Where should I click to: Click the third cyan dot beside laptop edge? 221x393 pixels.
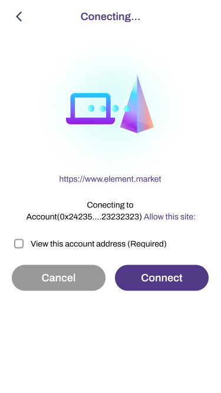click(115, 108)
